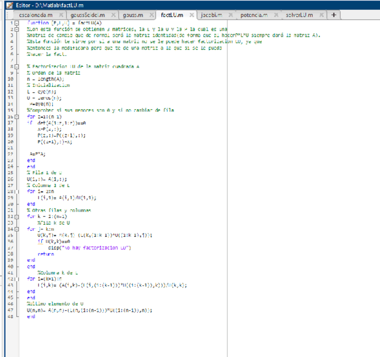
Task: Close the gauss.m tab
Action: coord(152,15)
